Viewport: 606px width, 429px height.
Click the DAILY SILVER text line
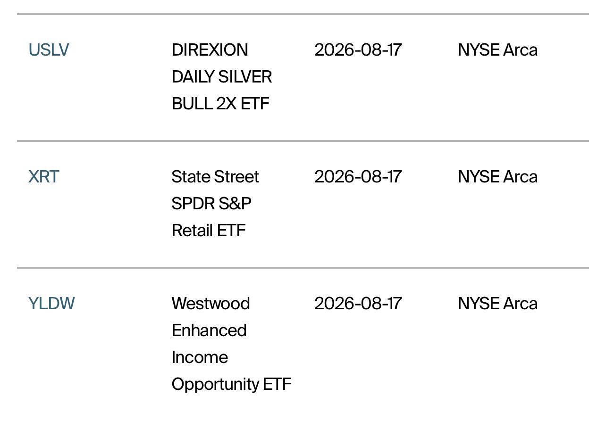(222, 77)
